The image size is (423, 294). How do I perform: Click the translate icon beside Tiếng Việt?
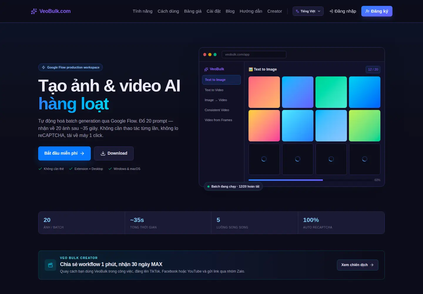click(297, 11)
